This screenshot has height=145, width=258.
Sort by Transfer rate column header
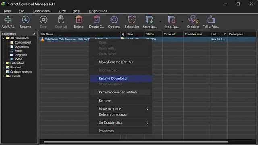(197, 34)
